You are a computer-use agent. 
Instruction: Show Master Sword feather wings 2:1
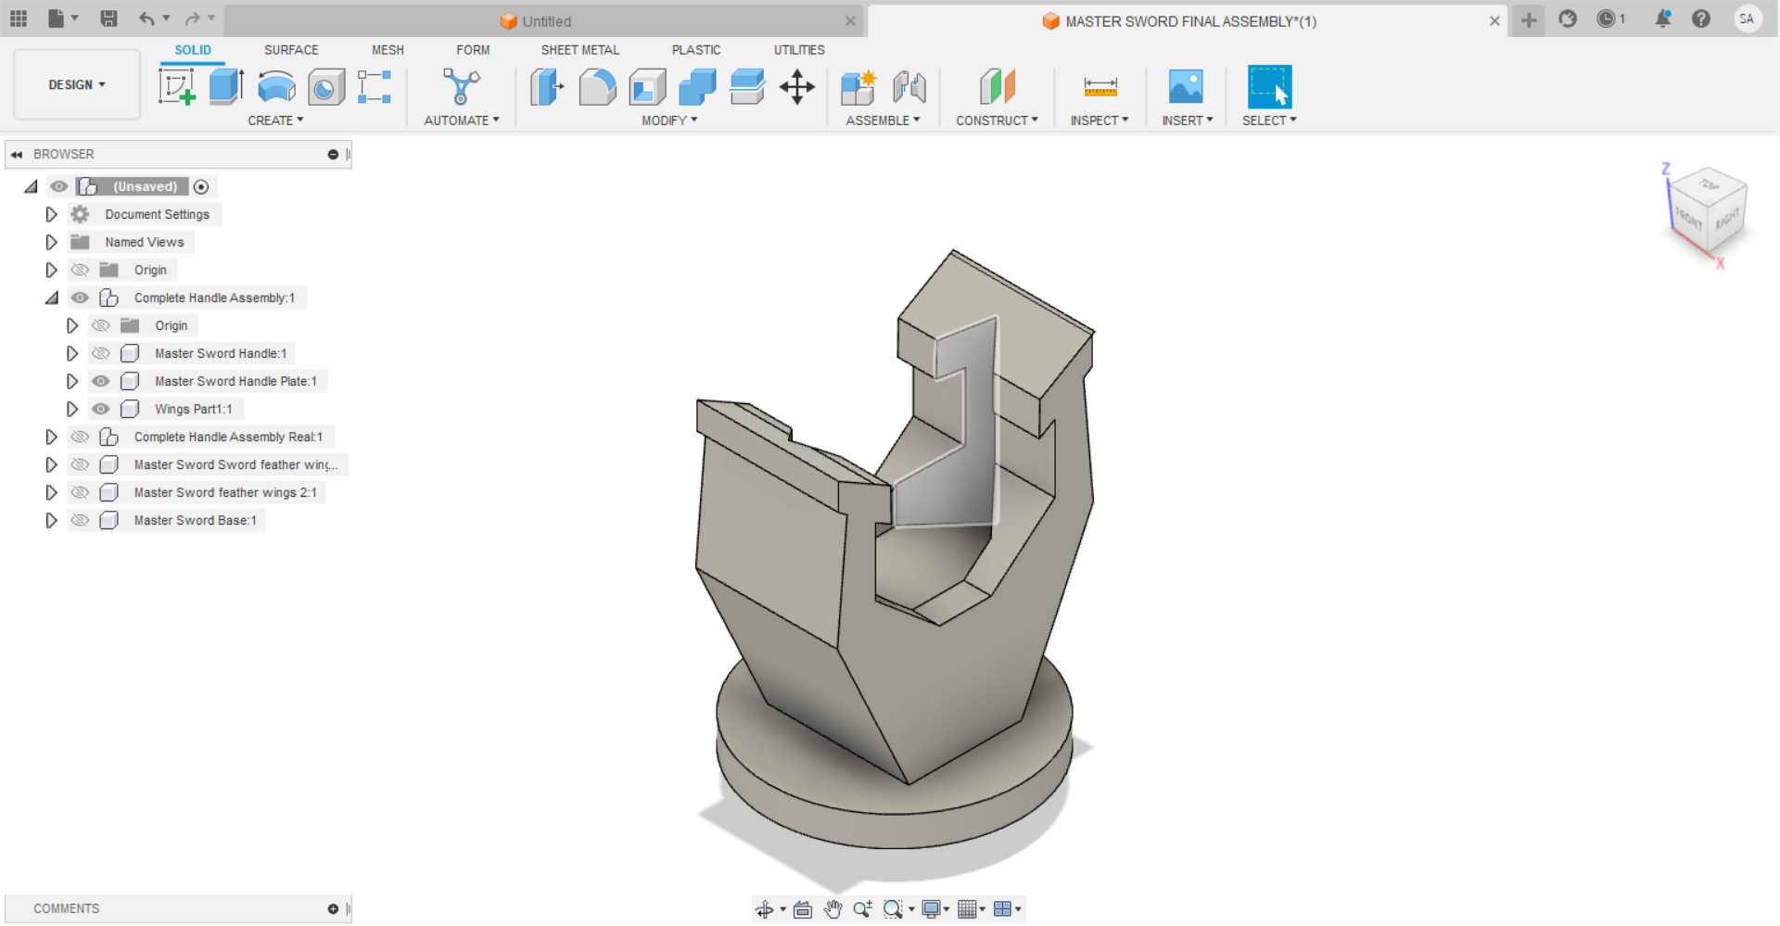click(81, 492)
